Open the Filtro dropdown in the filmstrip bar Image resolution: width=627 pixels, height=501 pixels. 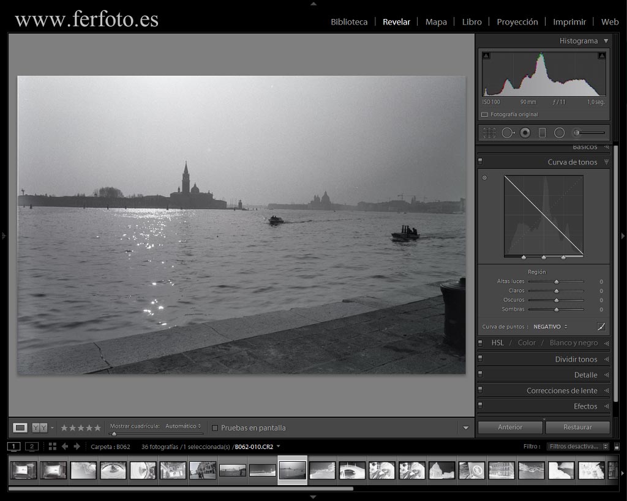pos(577,447)
